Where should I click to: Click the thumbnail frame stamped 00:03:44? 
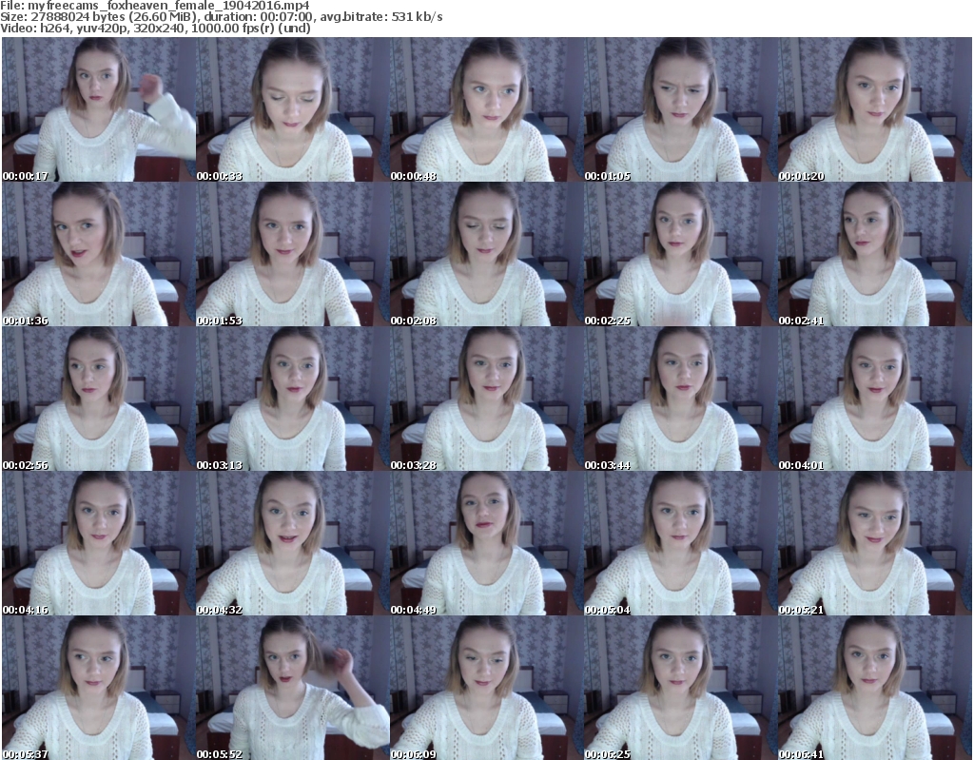(x=681, y=399)
